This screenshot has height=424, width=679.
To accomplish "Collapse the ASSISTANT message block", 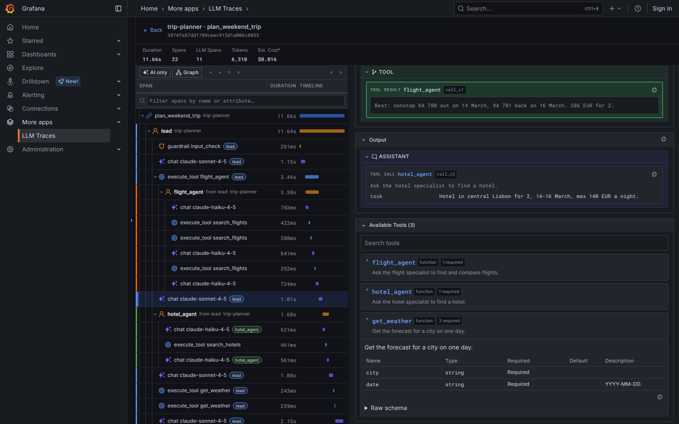I will 367,156.
